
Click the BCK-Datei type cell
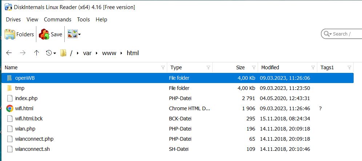[180, 119]
